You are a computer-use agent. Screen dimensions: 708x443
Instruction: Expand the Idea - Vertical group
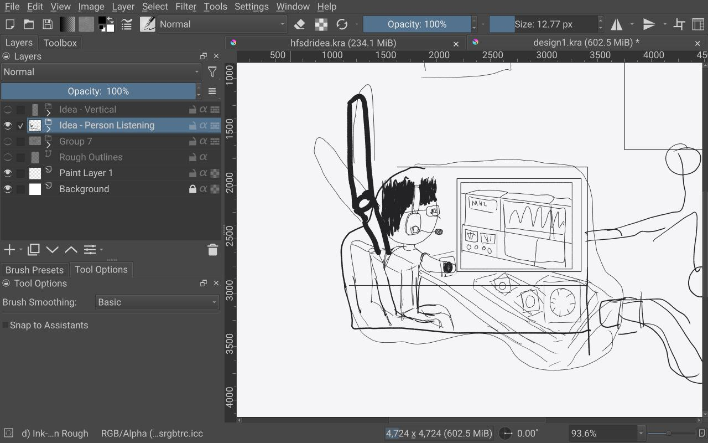coord(49,113)
